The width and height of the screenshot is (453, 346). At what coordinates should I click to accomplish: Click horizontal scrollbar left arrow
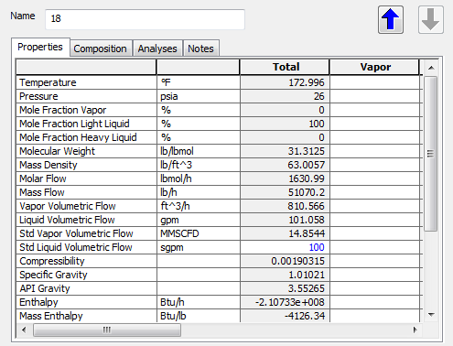point(24,330)
